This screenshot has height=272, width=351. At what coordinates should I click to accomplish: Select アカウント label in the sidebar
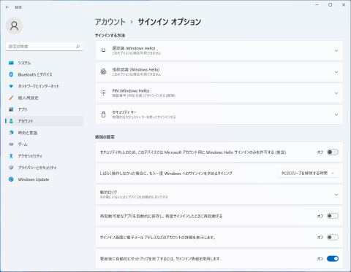[x=26, y=121]
